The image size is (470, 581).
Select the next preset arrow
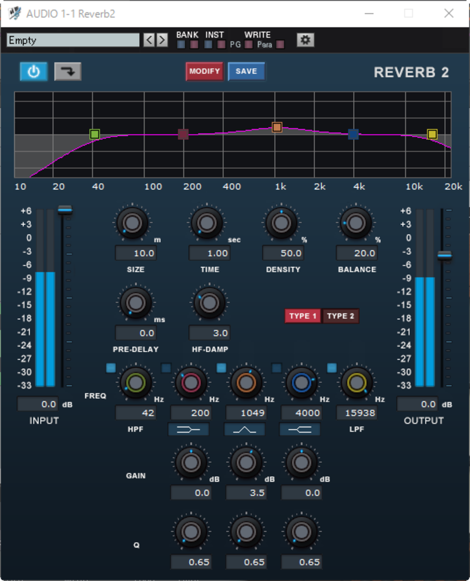[162, 39]
